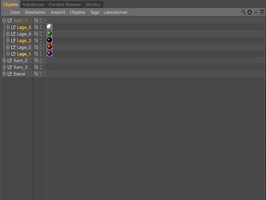Click the null object icon of Szene
Screen dimensions: 266x200
click(10, 74)
